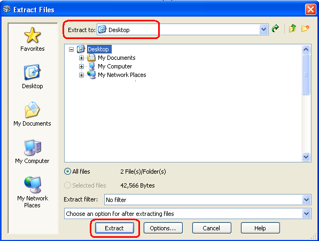The image size is (319, 241).
Task: Create a new folder icon
Action: pos(305,28)
